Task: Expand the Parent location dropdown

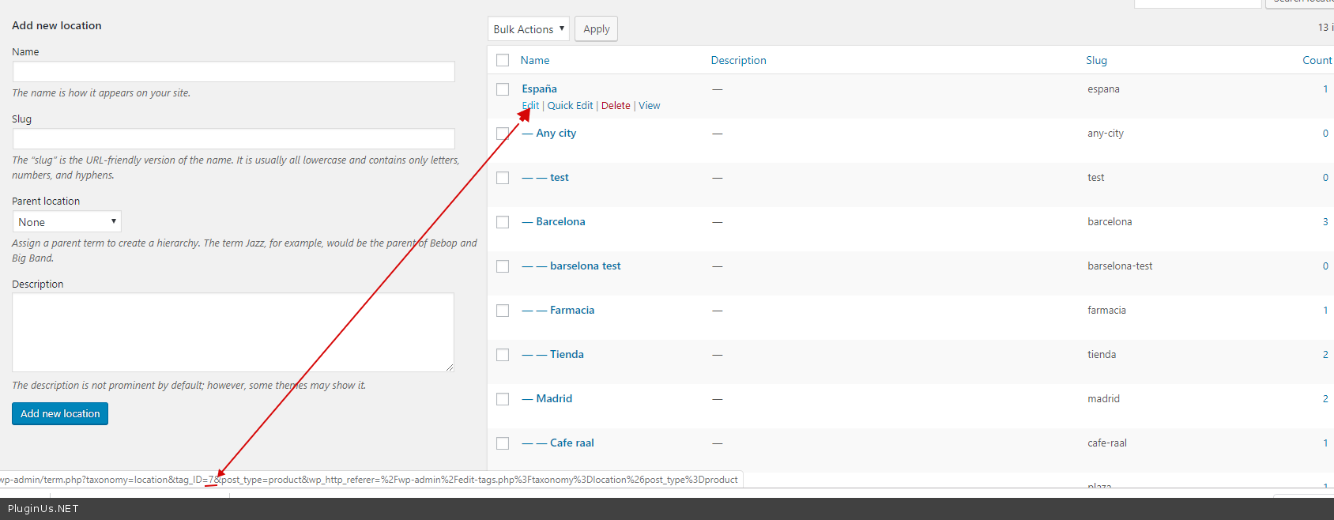Action: coord(66,222)
